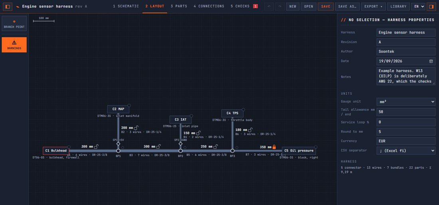Click the Service loop % field

pyautogui.click(x=406, y=122)
